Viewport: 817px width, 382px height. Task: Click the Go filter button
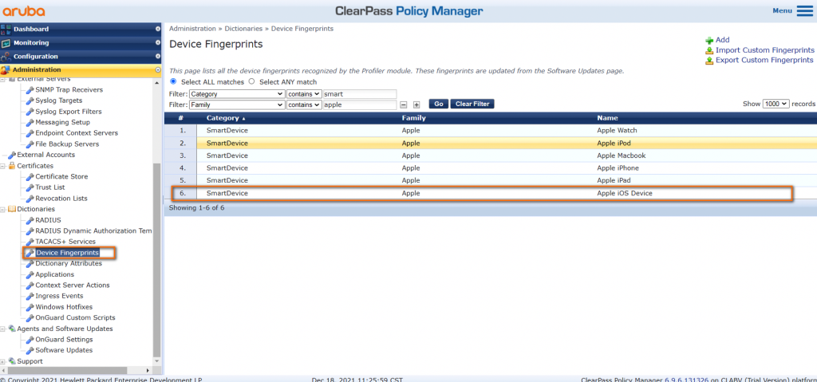(438, 104)
